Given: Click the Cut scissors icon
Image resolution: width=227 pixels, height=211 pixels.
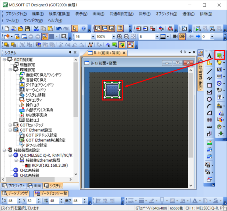Looking at the screenshot, I should tap(36, 29).
